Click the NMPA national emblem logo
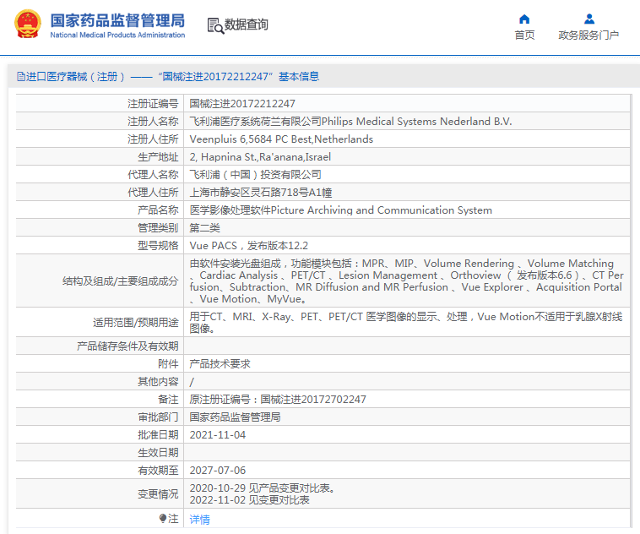640x534 pixels. pyautogui.click(x=28, y=25)
